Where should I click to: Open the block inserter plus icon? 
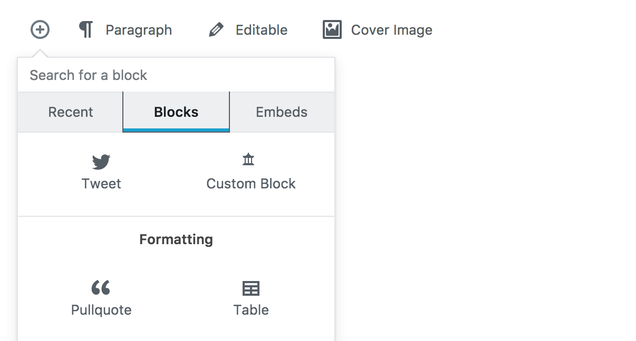click(x=40, y=30)
